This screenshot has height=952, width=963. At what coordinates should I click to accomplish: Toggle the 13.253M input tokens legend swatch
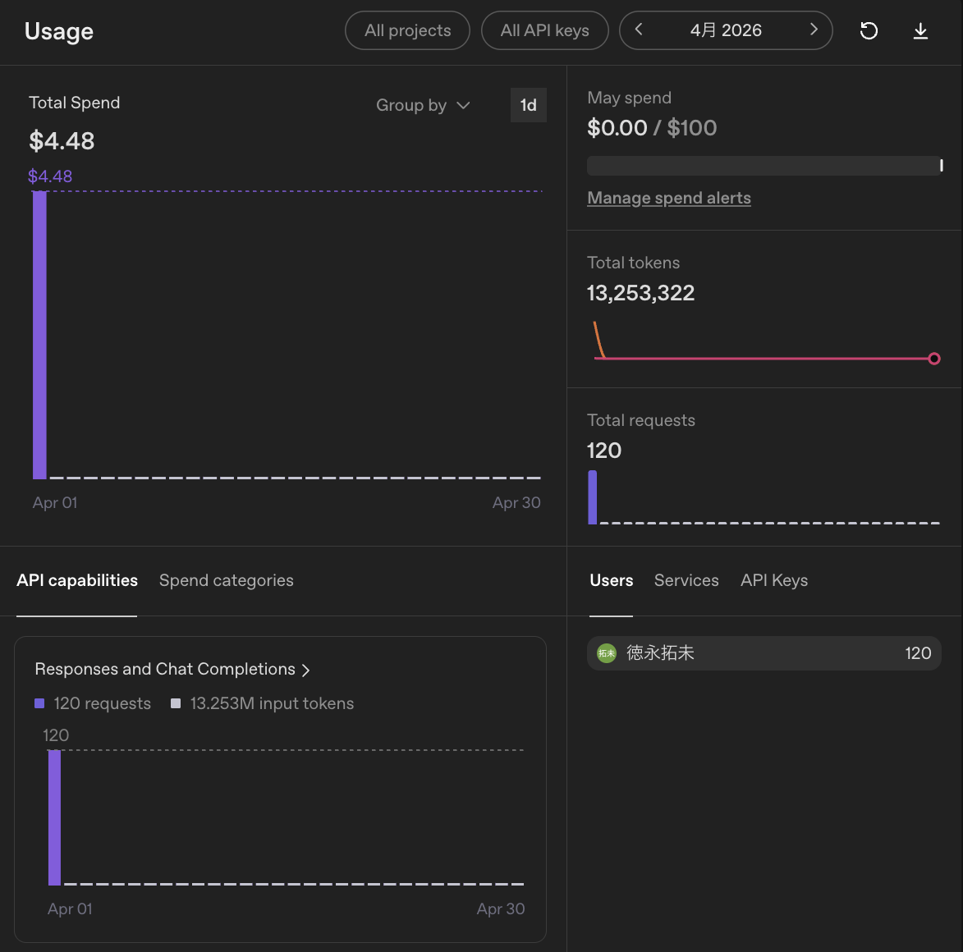(x=176, y=703)
